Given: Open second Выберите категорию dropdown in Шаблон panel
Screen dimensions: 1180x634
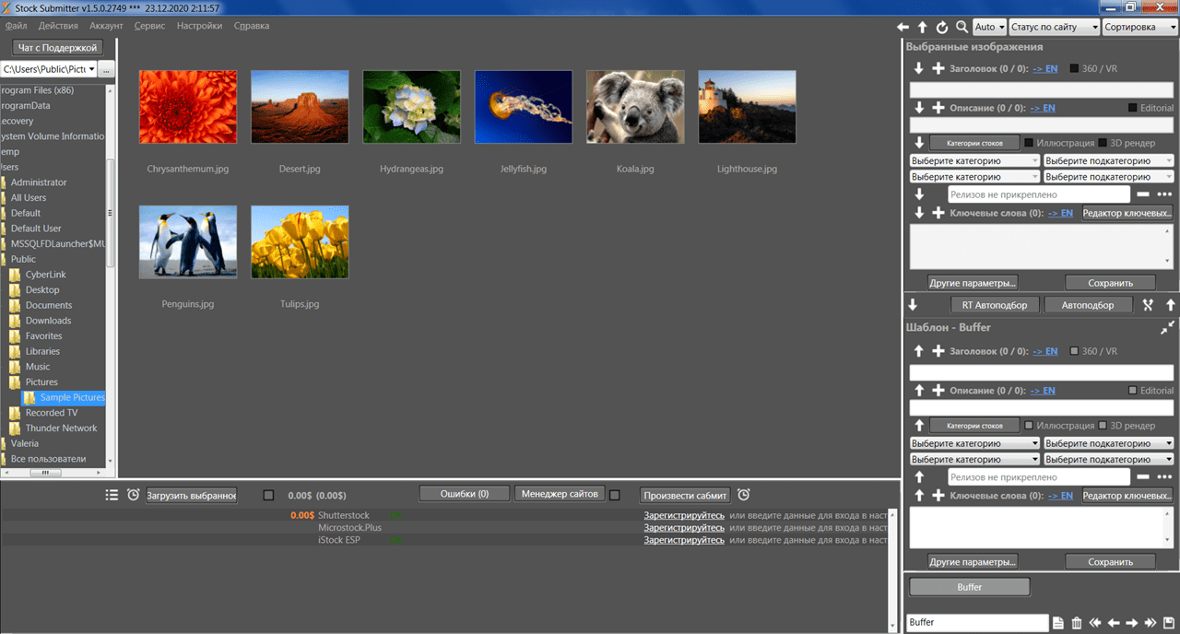Looking at the screenshot, I should pyautogui.click(x=975, y=459).
